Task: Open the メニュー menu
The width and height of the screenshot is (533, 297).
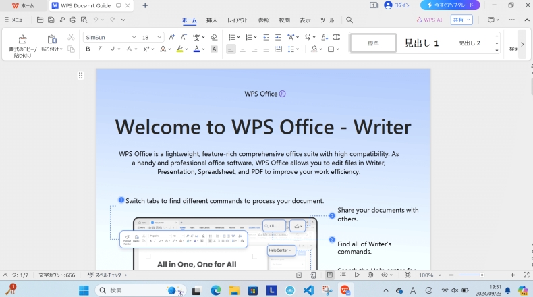Action: pyautogui.click(x=16, y=20)
